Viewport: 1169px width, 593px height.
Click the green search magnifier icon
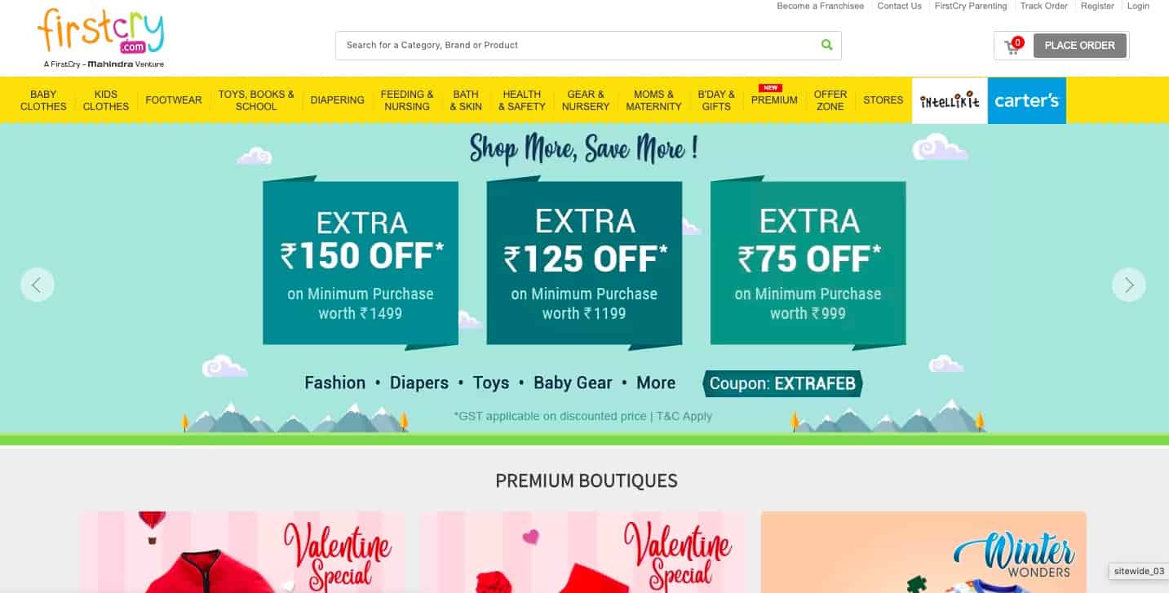tap(827, 45)
